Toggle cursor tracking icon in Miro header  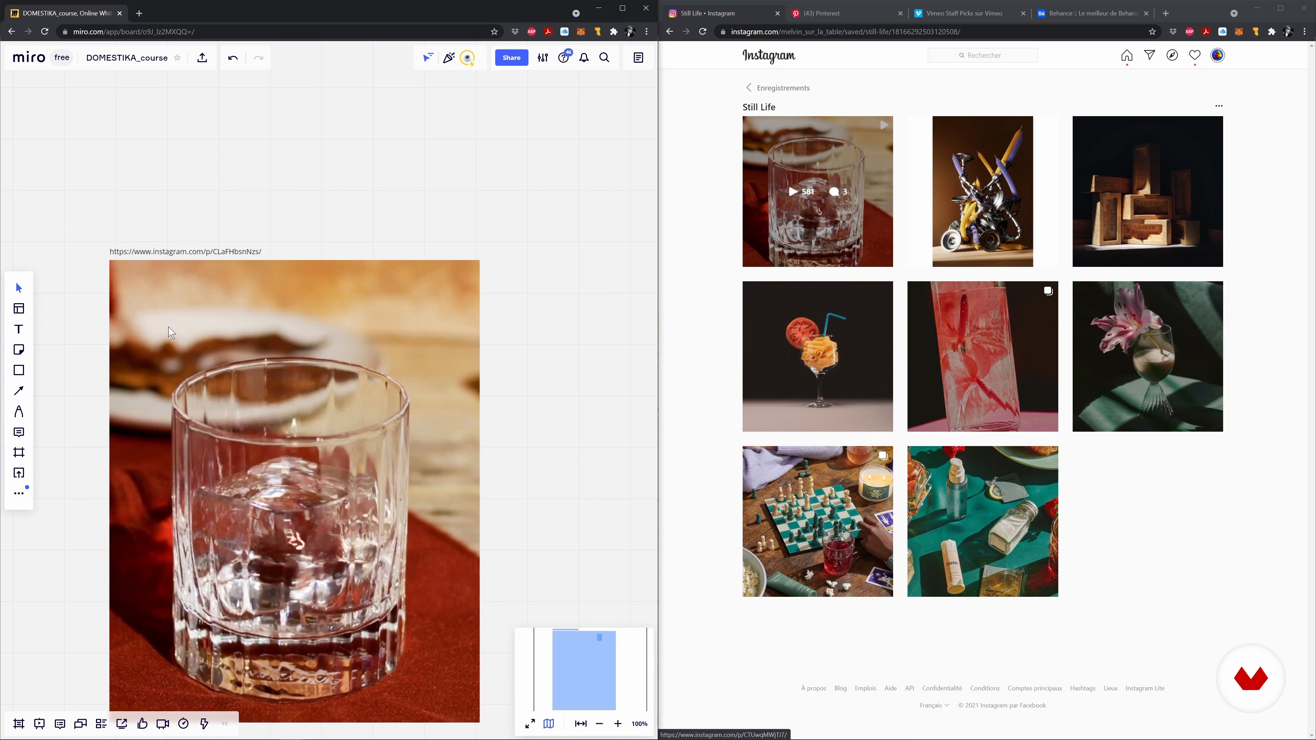point(428,58)
